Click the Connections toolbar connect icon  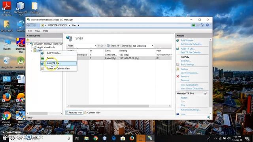[x=28, y=40]
